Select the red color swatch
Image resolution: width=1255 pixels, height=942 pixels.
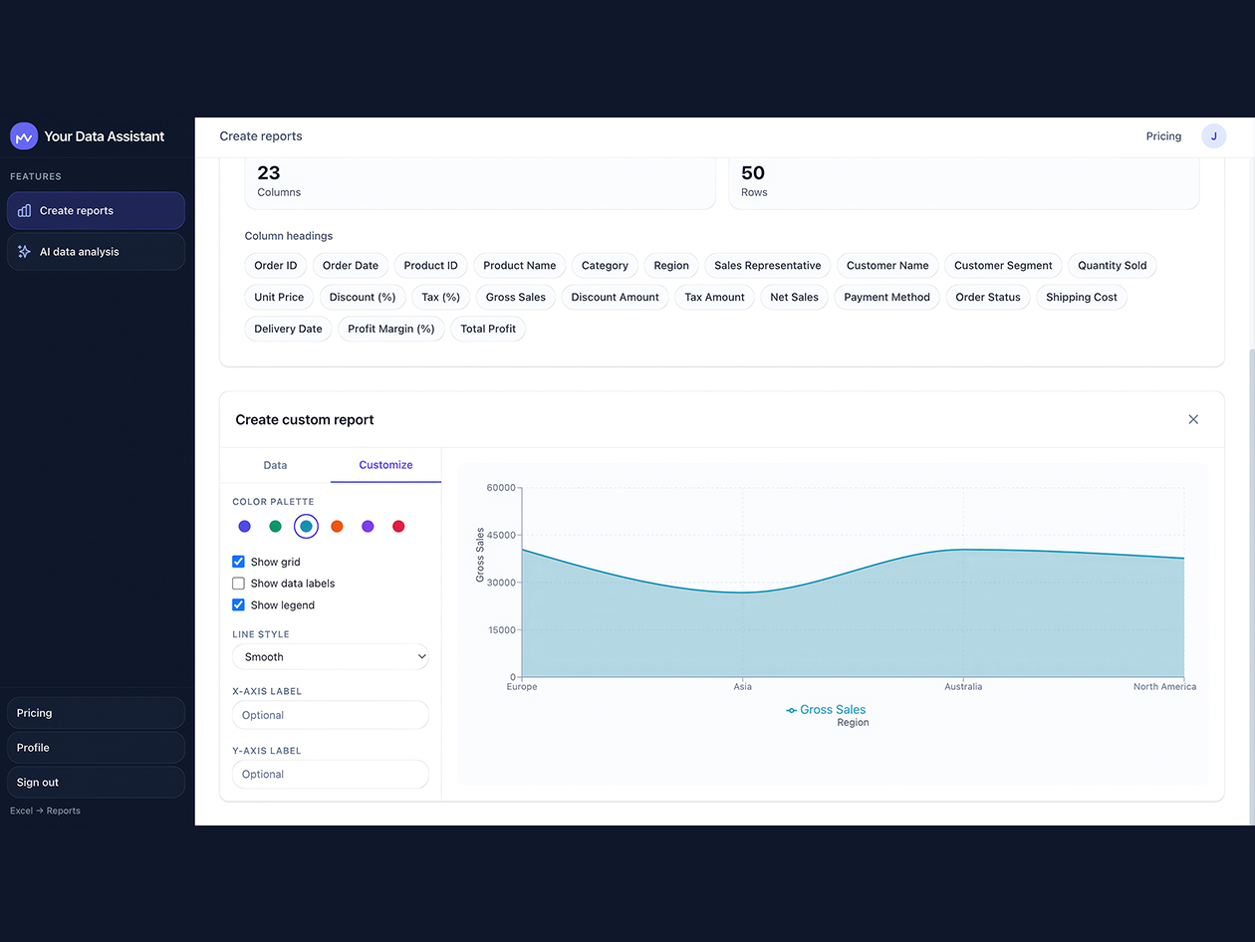coord(398,526)
